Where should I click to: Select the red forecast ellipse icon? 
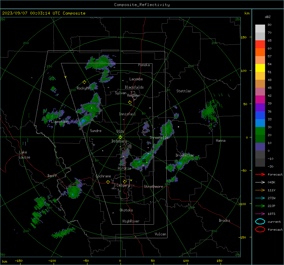[x=260, y=229]
